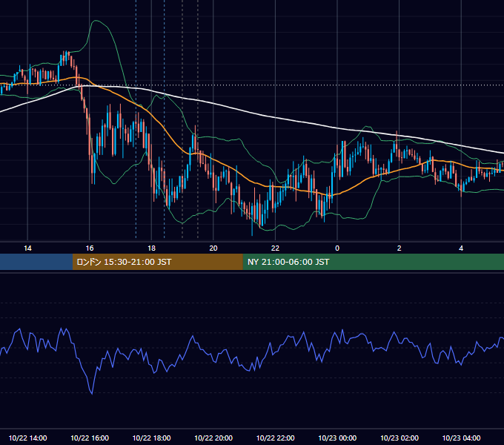
Task: Click the 10/23 00:00 time label
Action: [337, 438]
